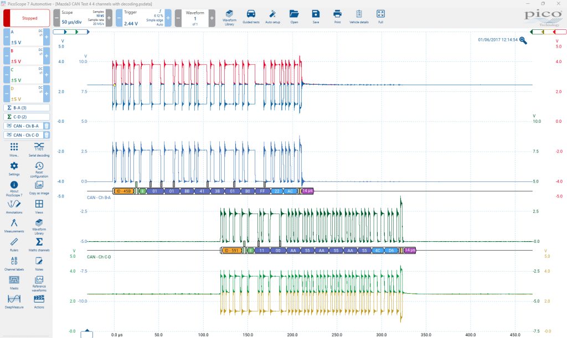Open the Rulers tool
Viewport: 567px width, 338px height.
(x=14, y=244)
